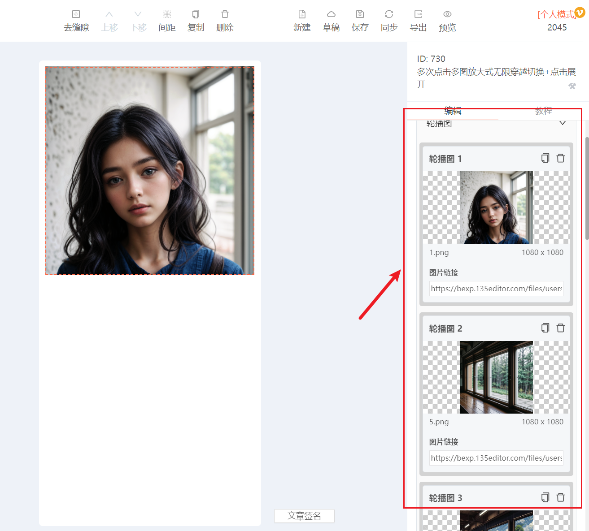Screen dimensions: 589x531
Task: Collapse the 轮播图 section chevron
Action: pos(563,123)
